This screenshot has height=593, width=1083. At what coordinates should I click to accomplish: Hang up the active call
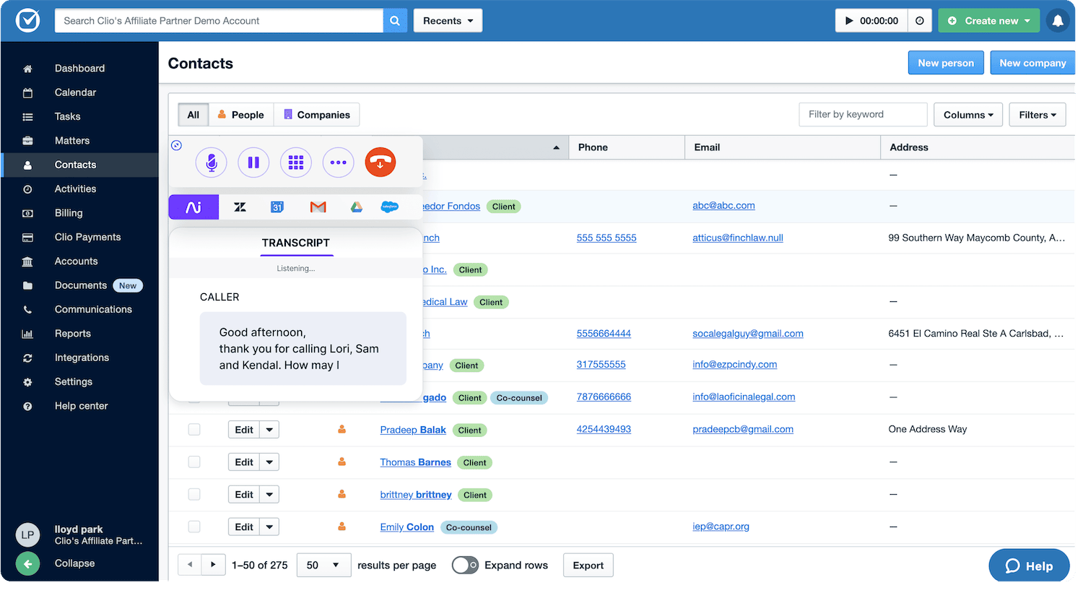click(x=380, y=162)
